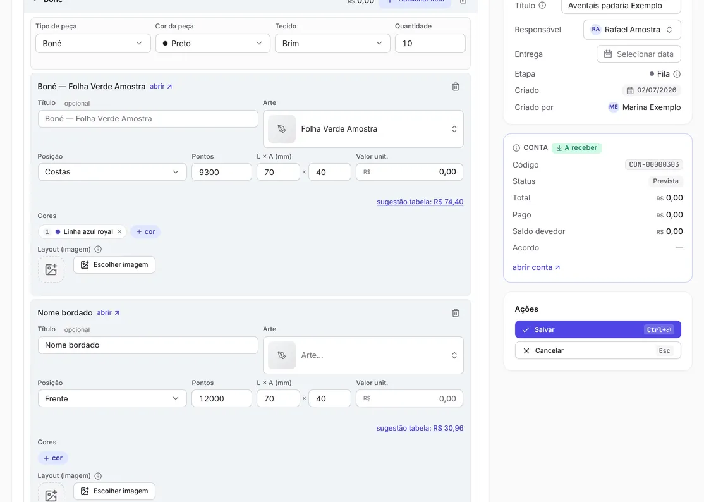Image resolution: width=704 pixels, height=502 pixels.
Task: Edit the Aventais padaria Exemplo title field
Action: pyautogui.click(x=621, y=6)
